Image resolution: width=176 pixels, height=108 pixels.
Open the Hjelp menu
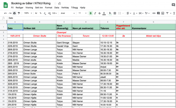click(x=83, y=8)
